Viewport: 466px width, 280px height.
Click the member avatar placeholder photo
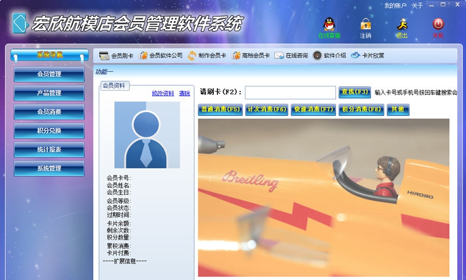click(147, 135)
